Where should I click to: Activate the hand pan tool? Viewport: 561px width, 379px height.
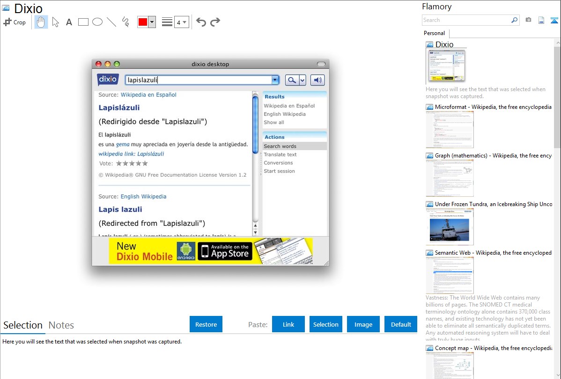point(41,22)
